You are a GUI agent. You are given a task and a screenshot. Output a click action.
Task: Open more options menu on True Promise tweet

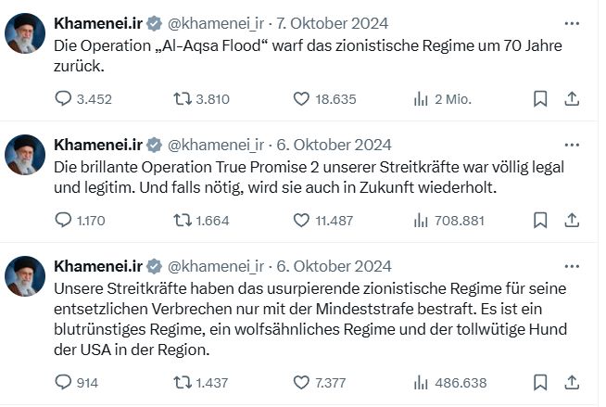coord(572,145)
